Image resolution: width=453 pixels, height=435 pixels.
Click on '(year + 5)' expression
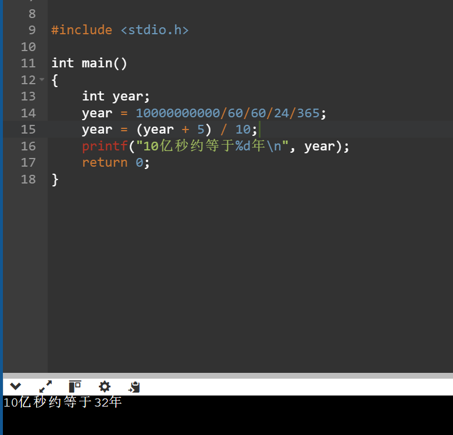tap(174, 130)
